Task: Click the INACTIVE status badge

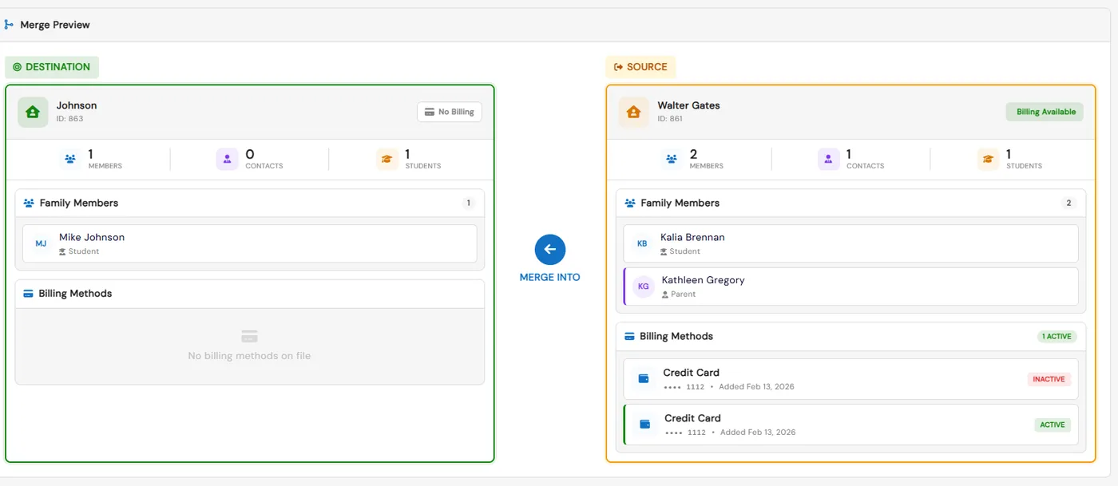Action: tap(1049, 379)
